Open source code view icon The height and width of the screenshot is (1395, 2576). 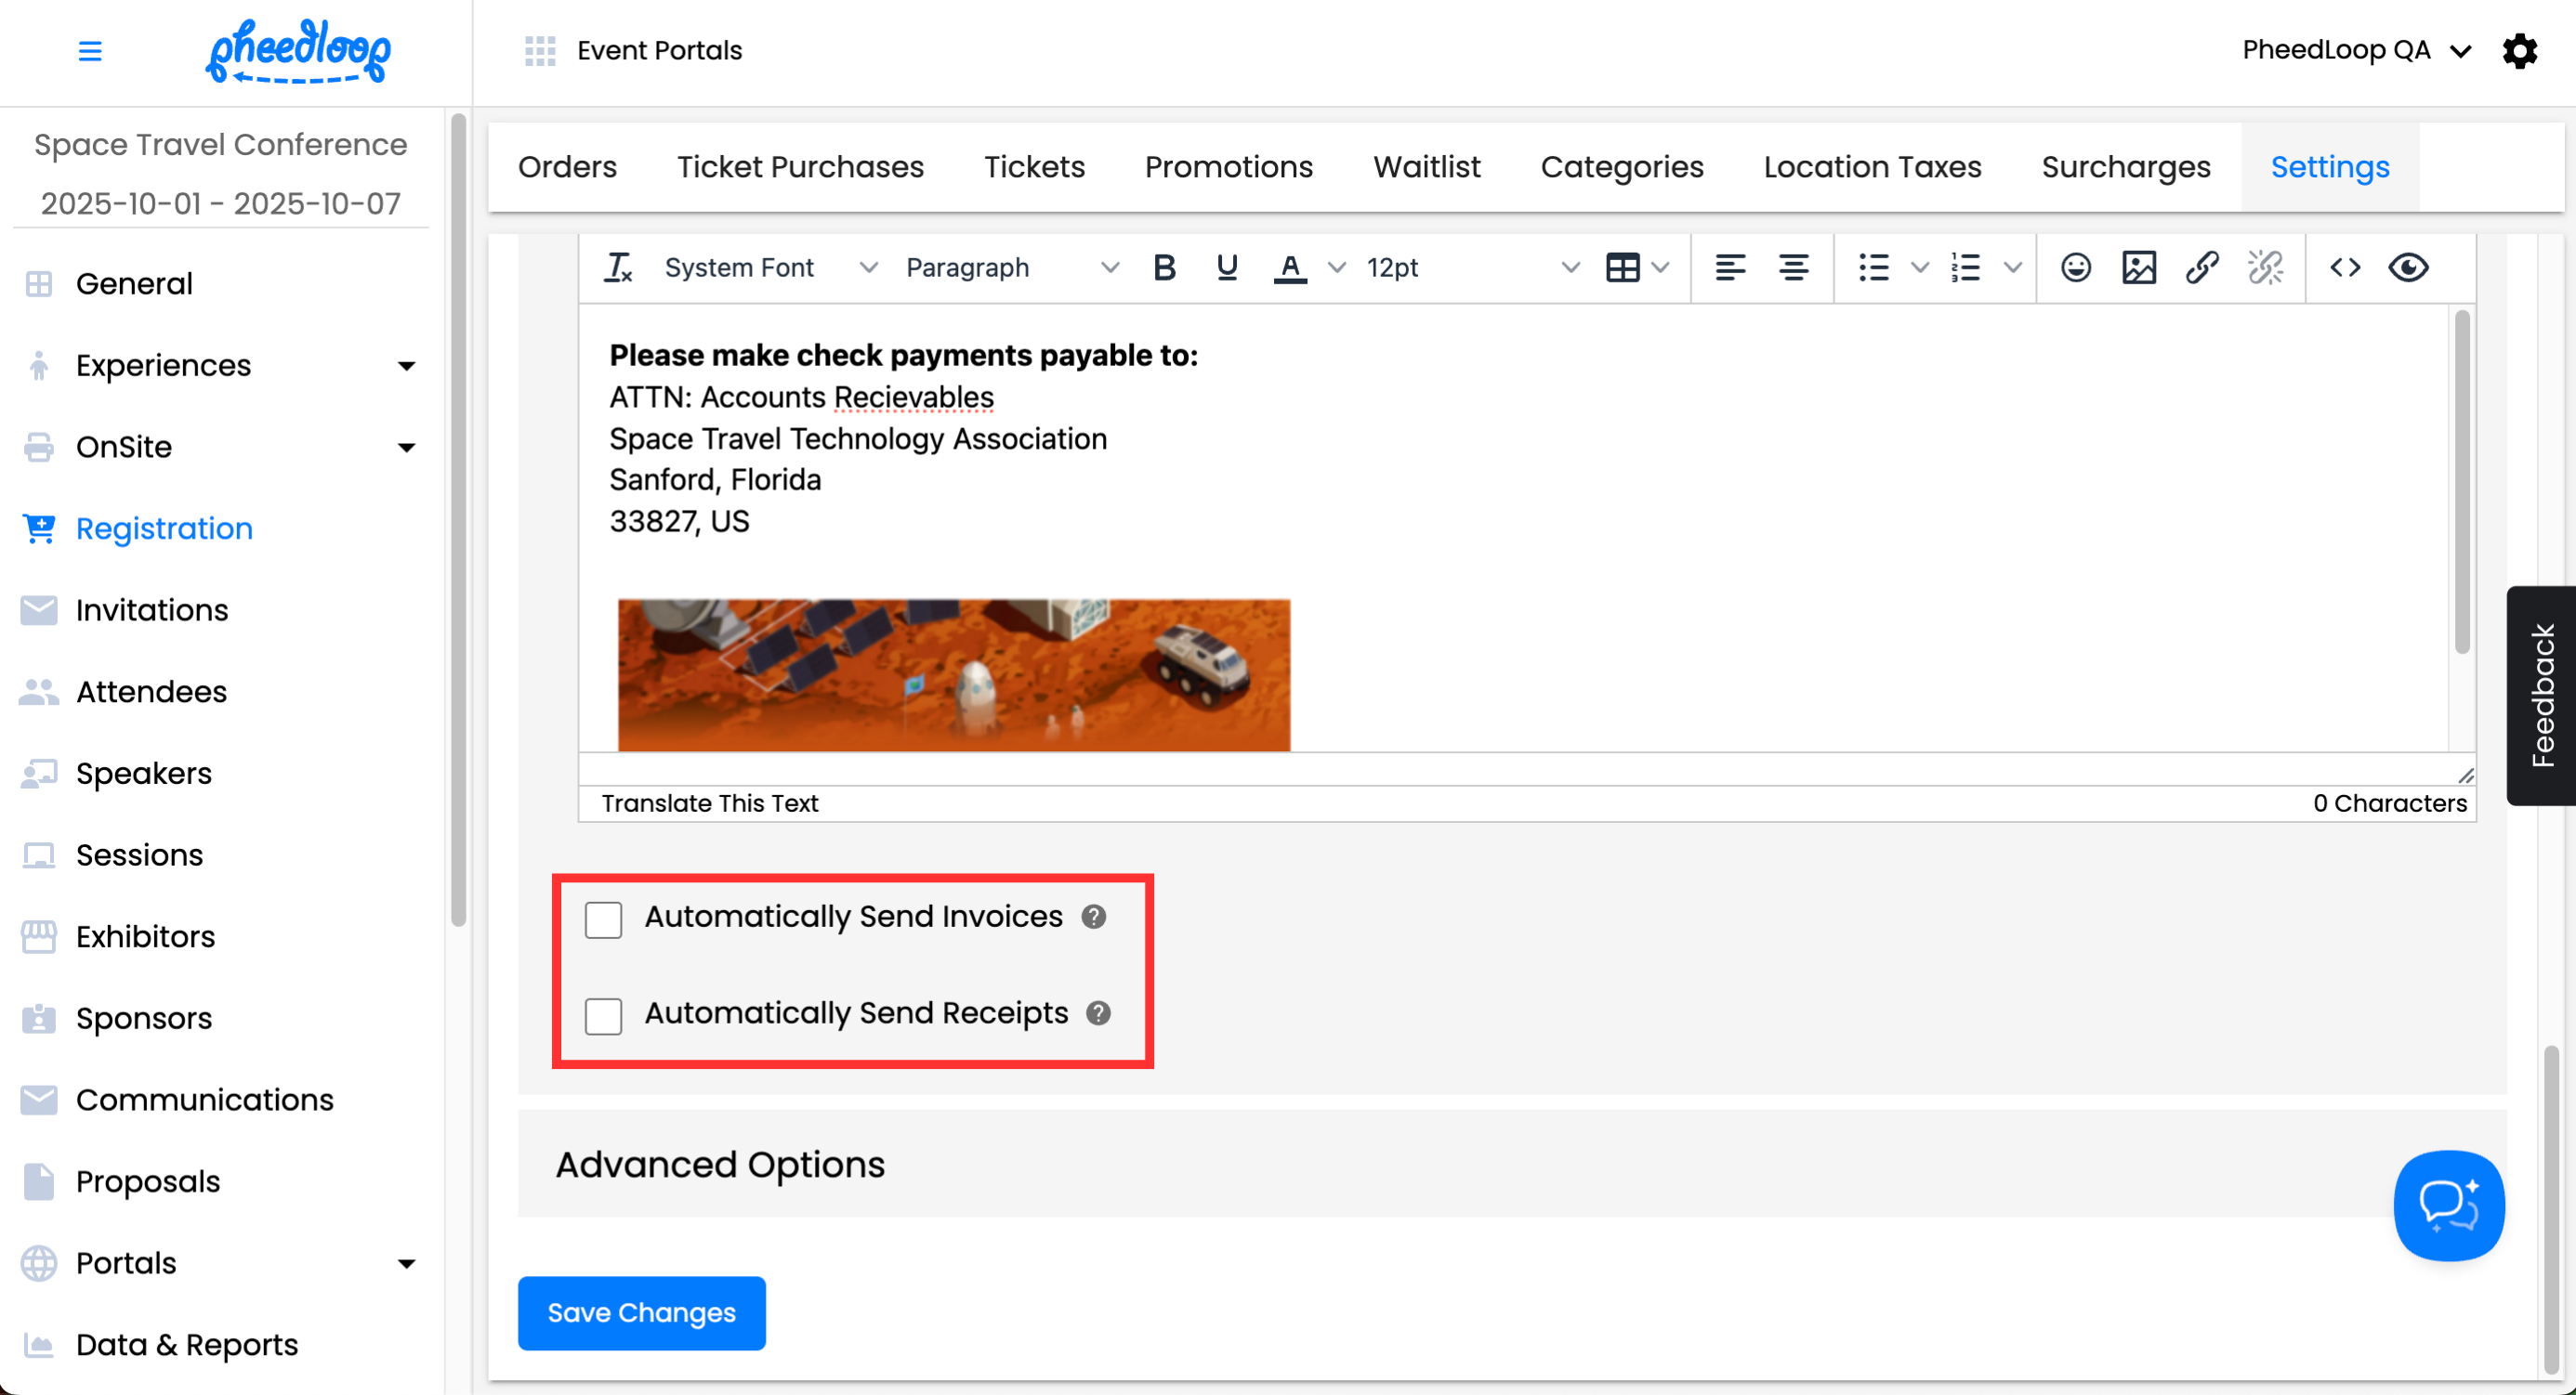click(2345, 267)
